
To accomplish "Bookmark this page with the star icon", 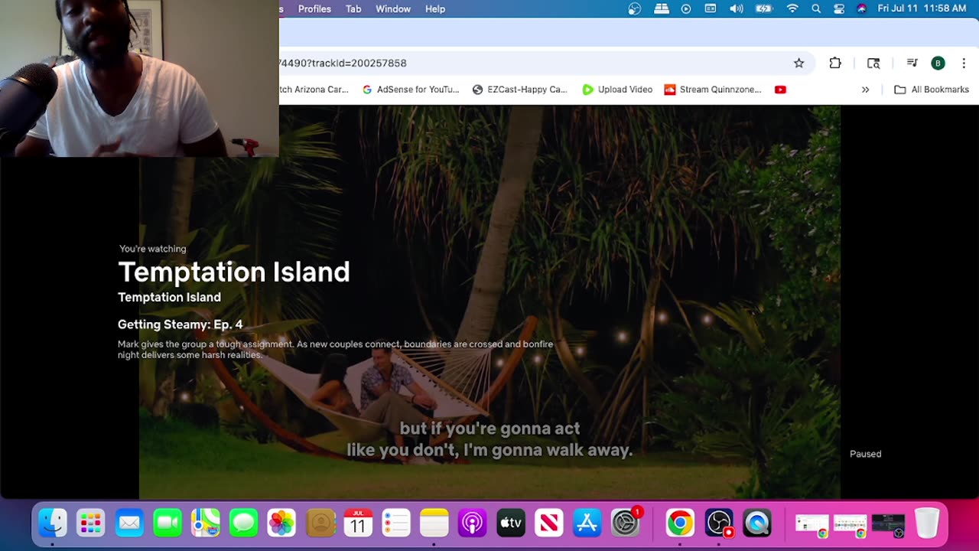I will 798,64.
